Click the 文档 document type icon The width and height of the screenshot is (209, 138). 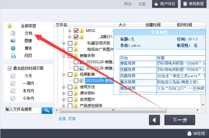pyautogui.click(x=13, y=33)
